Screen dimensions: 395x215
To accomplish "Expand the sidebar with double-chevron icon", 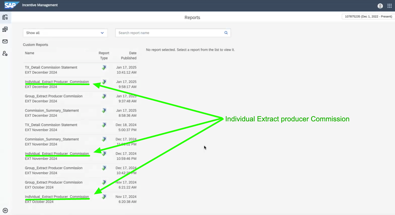I will (5, 211).
